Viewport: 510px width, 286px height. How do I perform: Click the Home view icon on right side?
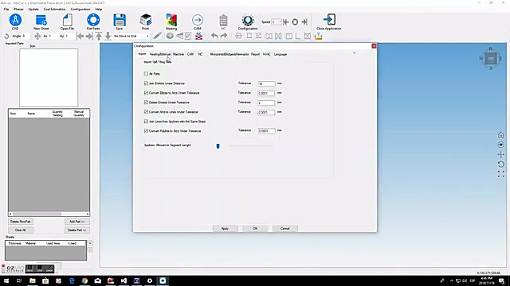click(x=501, y=134)
